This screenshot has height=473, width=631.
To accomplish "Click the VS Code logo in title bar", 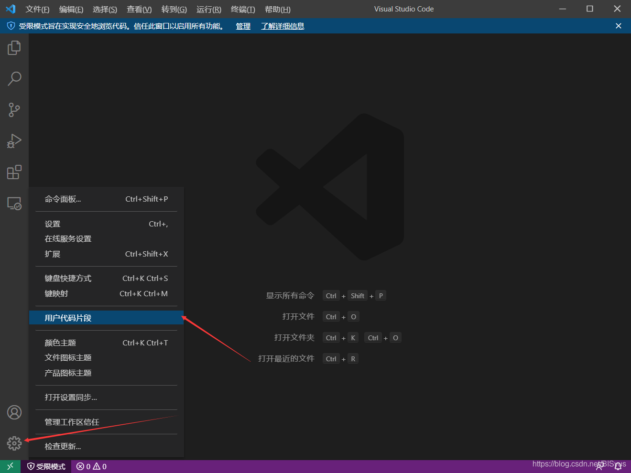I will click(x=11, y=9).
